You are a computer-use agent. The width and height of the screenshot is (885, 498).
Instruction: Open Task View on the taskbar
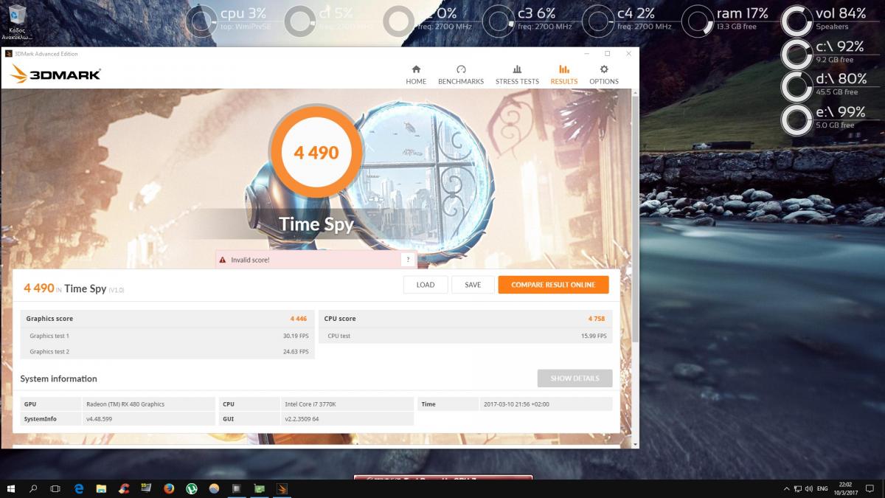[x=55, y=488]
